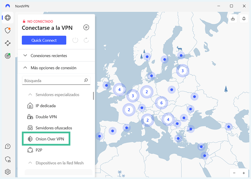The width and height of the screenshot is (251, 179).
Task: Click the Spain server pin
Action: 113,131
